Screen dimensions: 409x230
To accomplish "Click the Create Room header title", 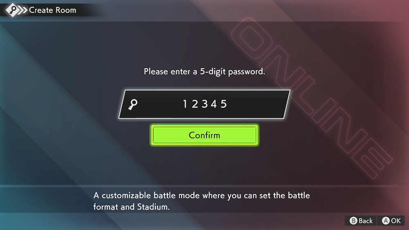I will [x=52, y=10].
